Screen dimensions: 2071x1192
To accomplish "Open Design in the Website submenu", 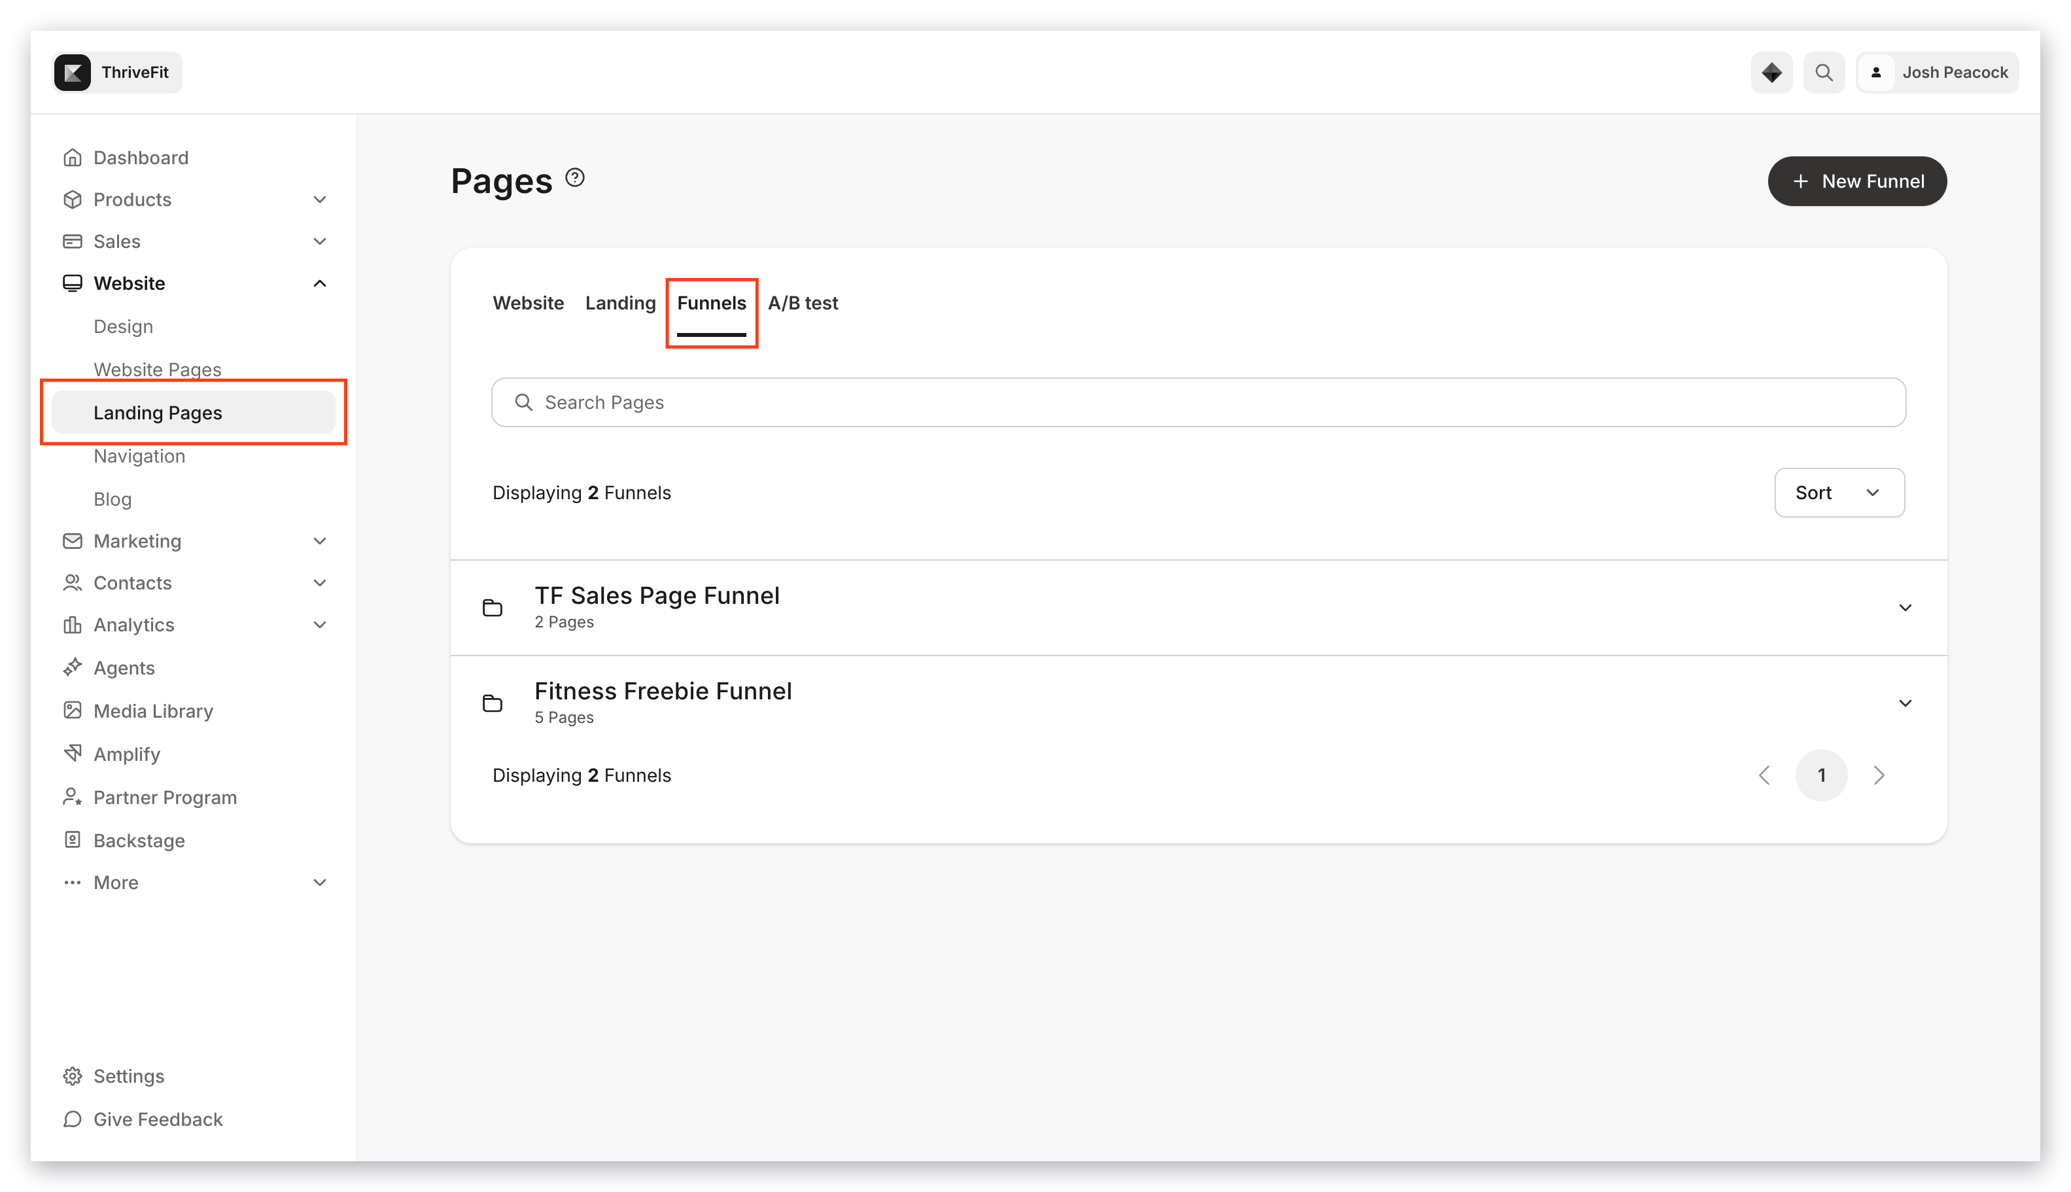I will tap(123, 326).
